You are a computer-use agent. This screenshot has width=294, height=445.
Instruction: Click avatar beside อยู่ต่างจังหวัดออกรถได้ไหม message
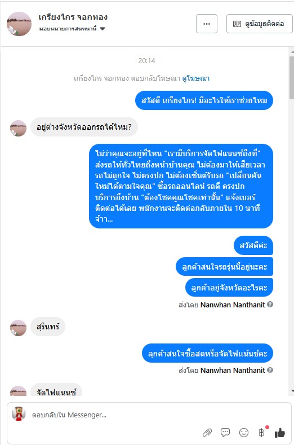click(x=18, y=128)
